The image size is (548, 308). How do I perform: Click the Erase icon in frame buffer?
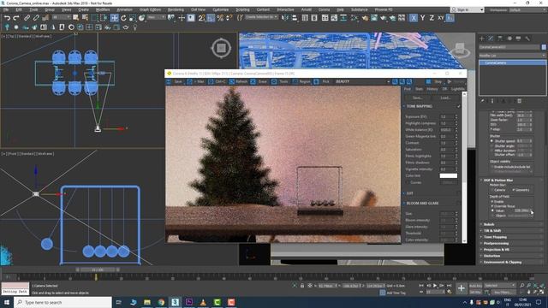pos(253,81)
